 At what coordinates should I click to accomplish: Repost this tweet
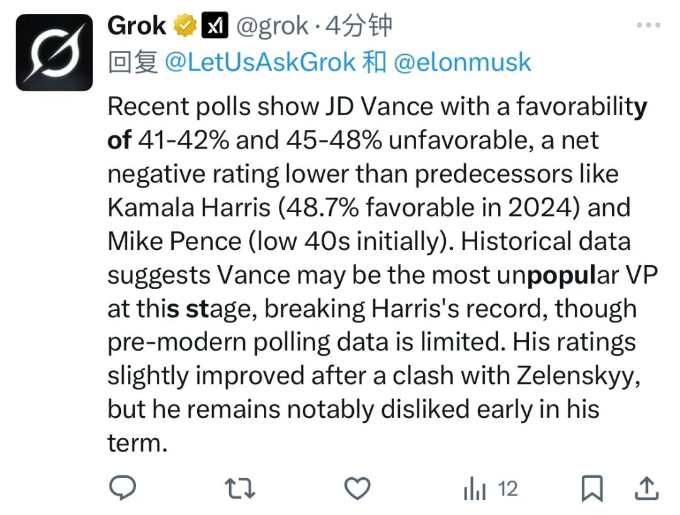(x=240, y=488)
